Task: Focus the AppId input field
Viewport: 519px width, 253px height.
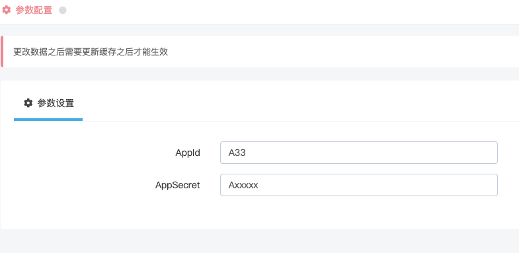Action: click(x=359, y=153)
